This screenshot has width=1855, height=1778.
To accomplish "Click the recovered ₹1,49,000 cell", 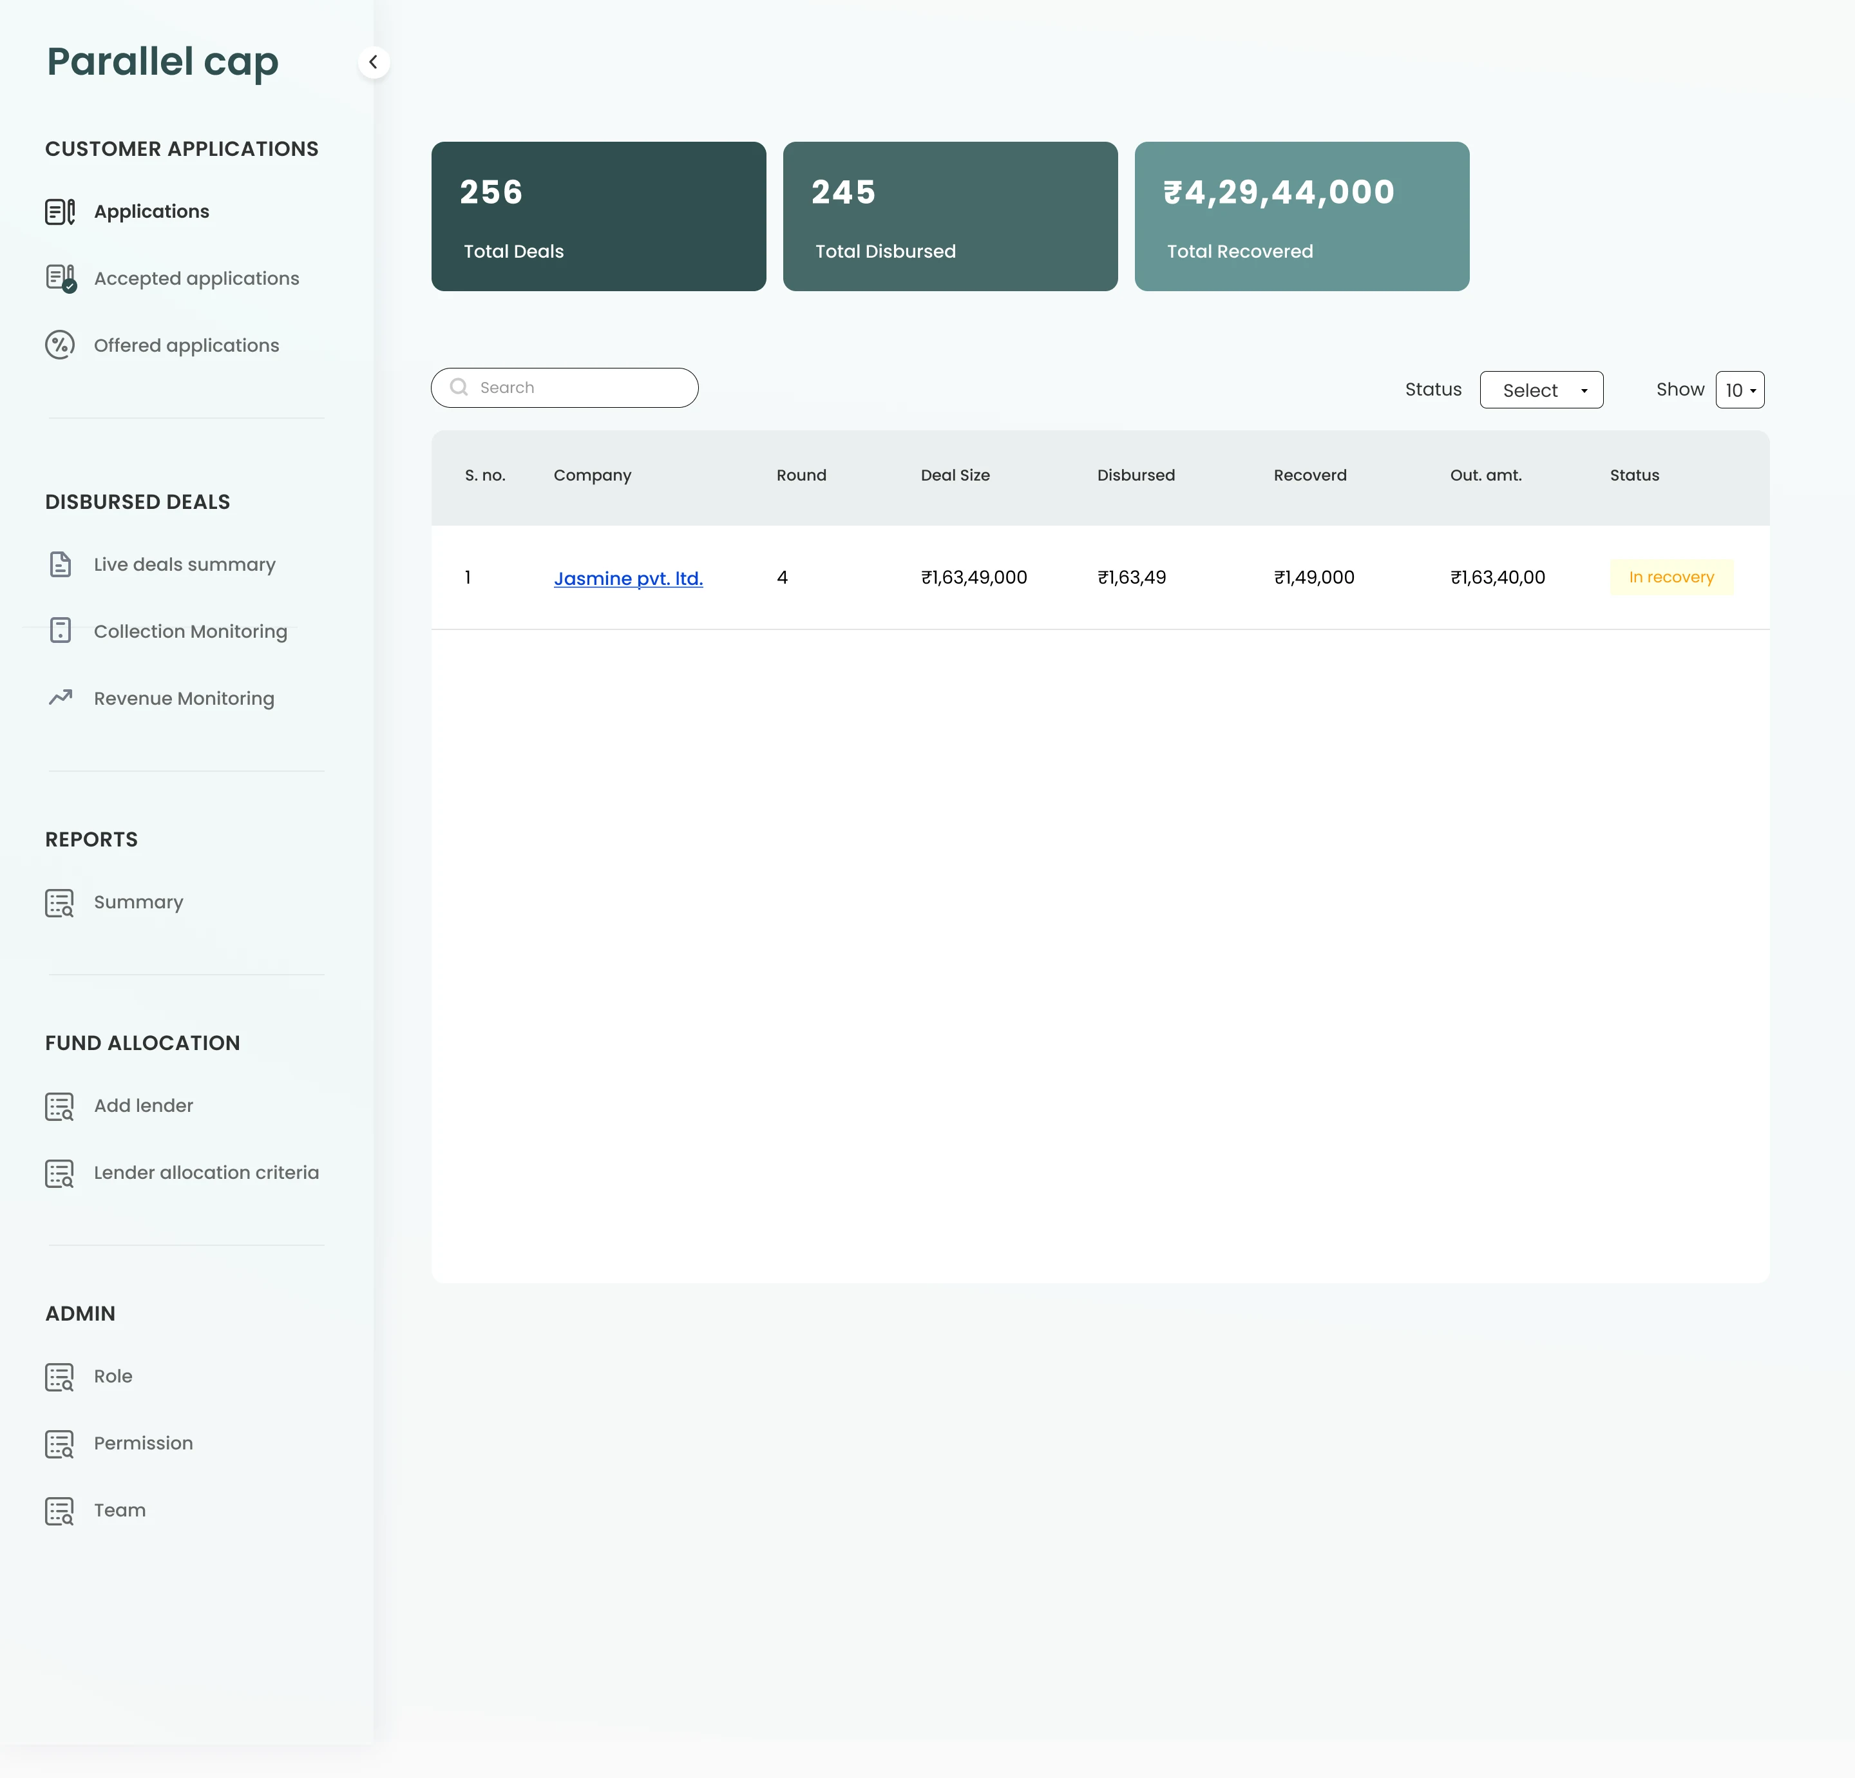I will (1314, 577).
